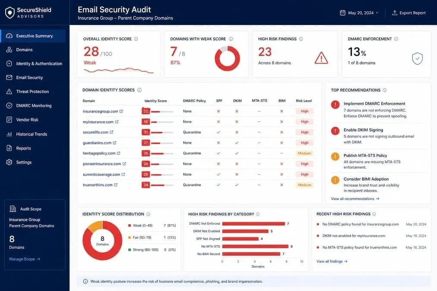
Task: Click orange alert icon for Publish MTA-STS Policy
Action: pyautogui.click(x=335, y=156)
